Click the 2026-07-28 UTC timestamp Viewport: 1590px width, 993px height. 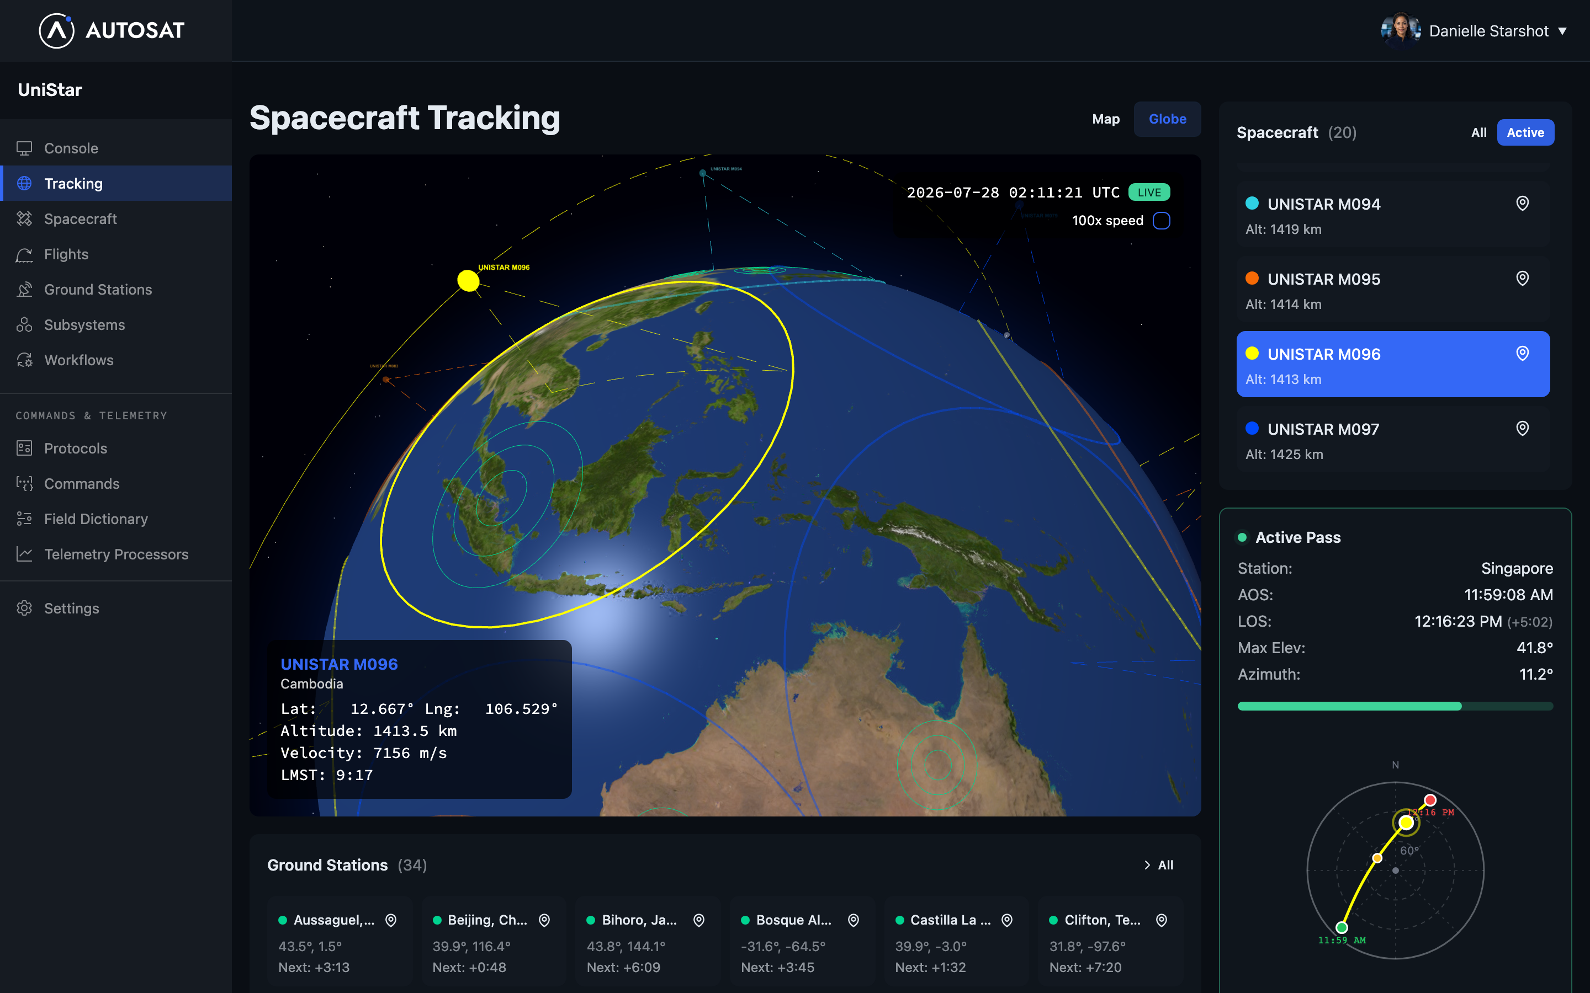[1013, 193]
